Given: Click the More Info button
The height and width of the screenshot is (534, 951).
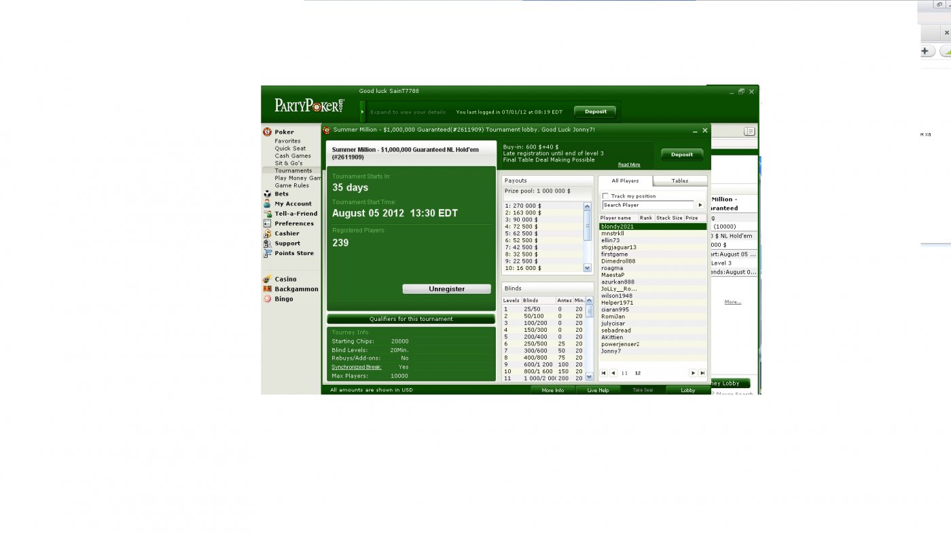Looking at the screenshot, I should pos(552,390).
